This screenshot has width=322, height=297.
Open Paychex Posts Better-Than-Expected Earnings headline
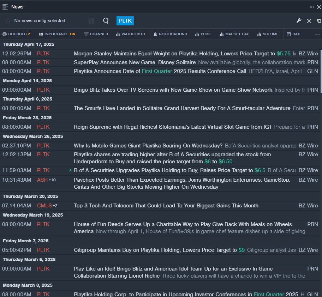[182, 183]
